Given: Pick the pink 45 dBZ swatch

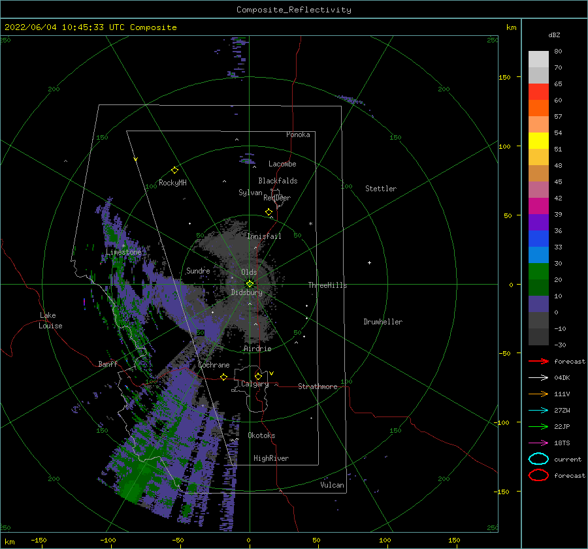Looking at the screenshot, I should 538,189.
